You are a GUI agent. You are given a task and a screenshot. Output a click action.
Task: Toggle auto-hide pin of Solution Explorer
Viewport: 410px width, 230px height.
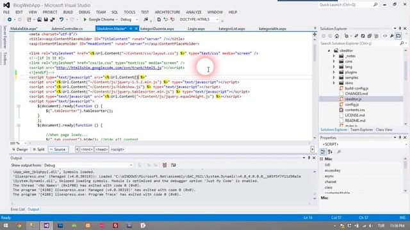tap(400, 28)
